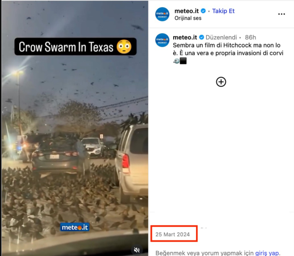Open meteo.it username in the caption
The height and width of the screenshot is (256, 294).
coord(185,37)
